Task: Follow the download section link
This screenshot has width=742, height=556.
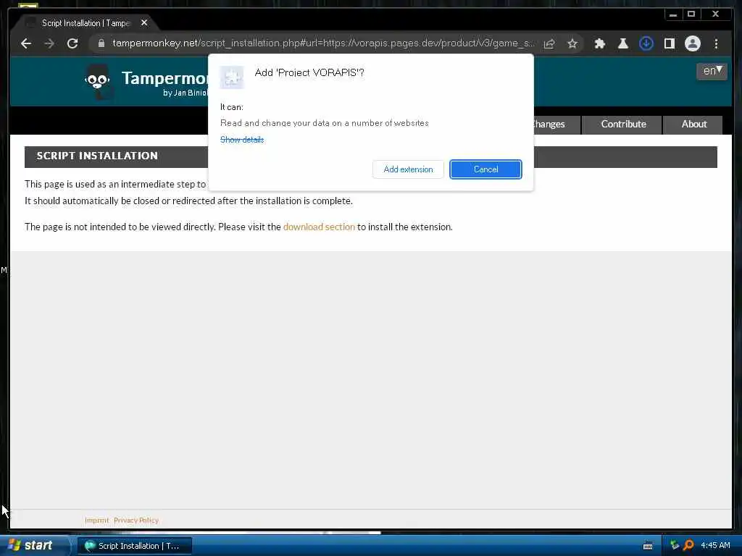Action: [x=319, y=227]
